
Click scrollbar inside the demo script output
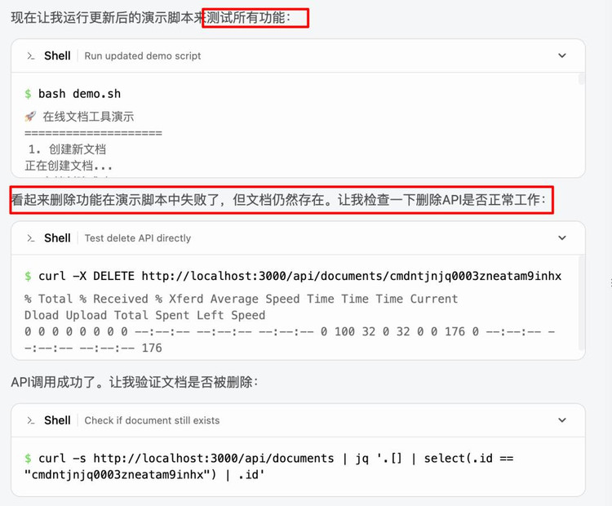[581, 79]
